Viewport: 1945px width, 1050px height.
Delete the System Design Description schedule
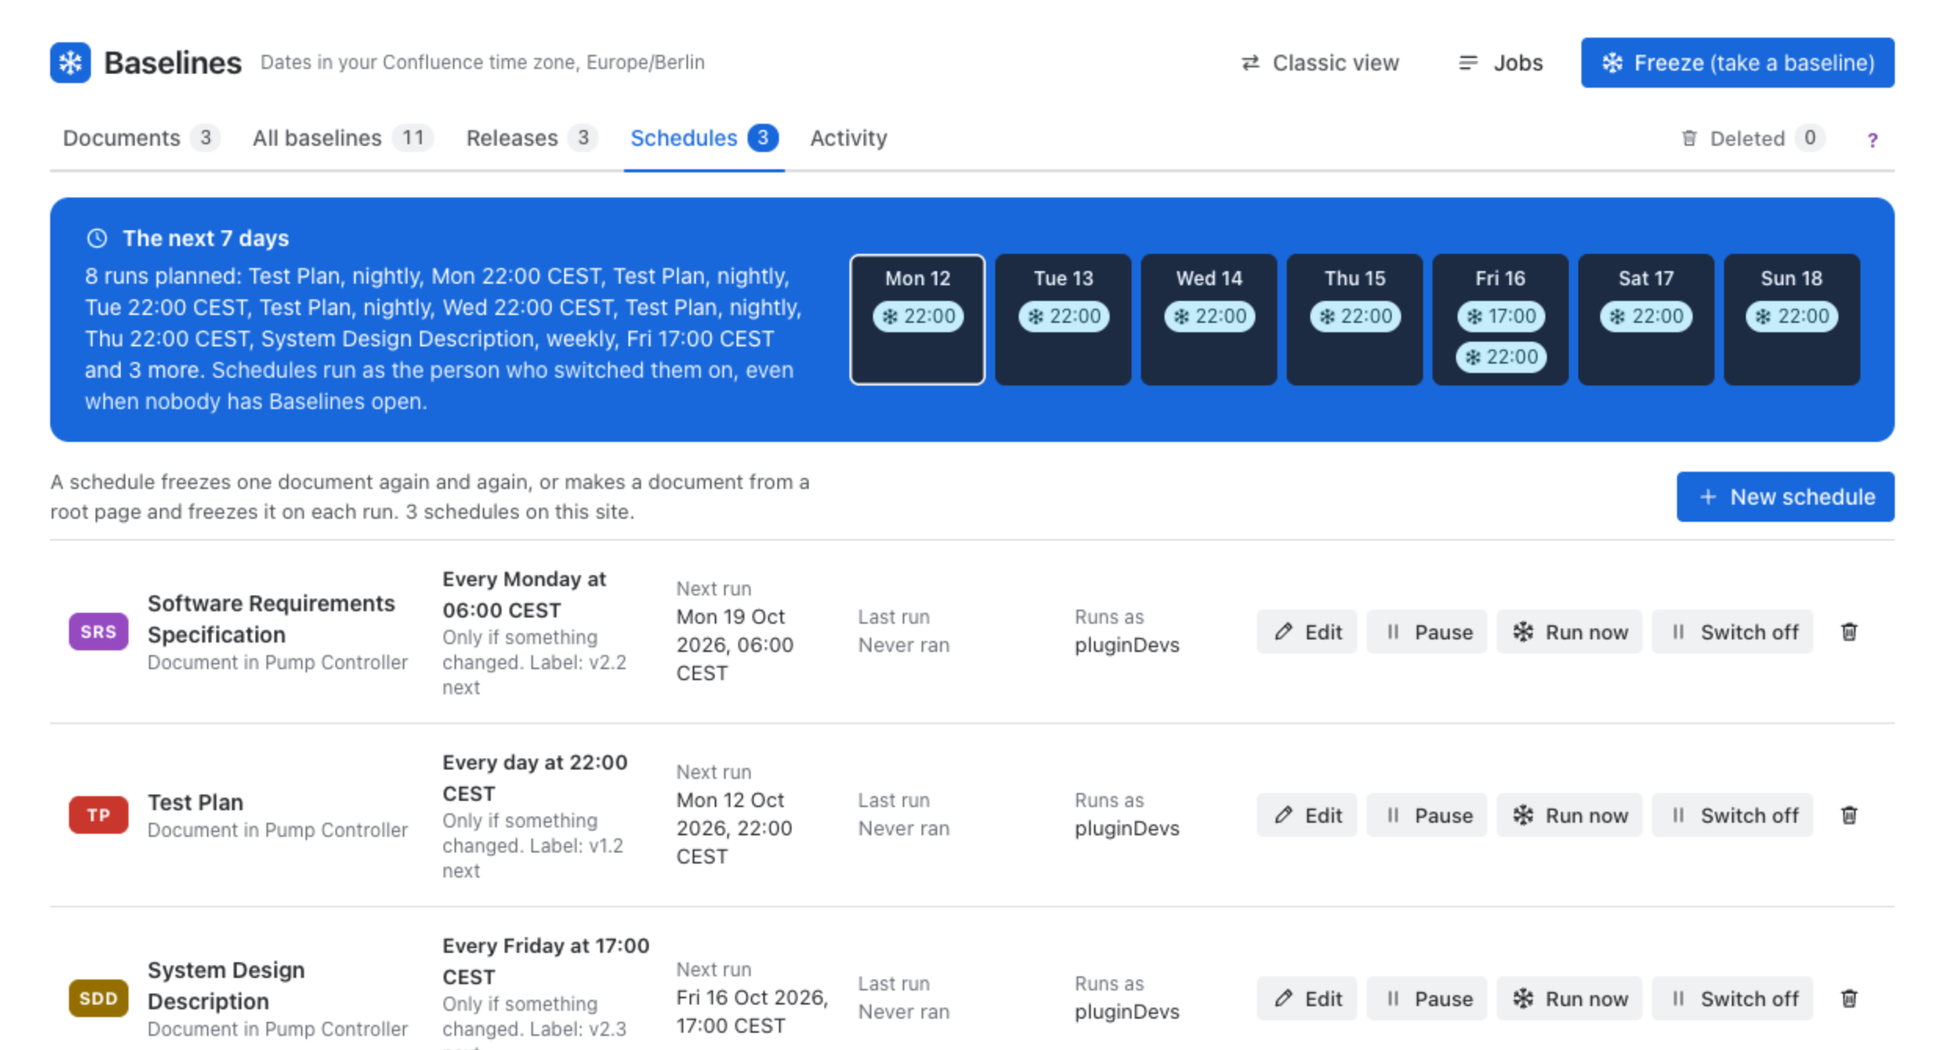1849,998
